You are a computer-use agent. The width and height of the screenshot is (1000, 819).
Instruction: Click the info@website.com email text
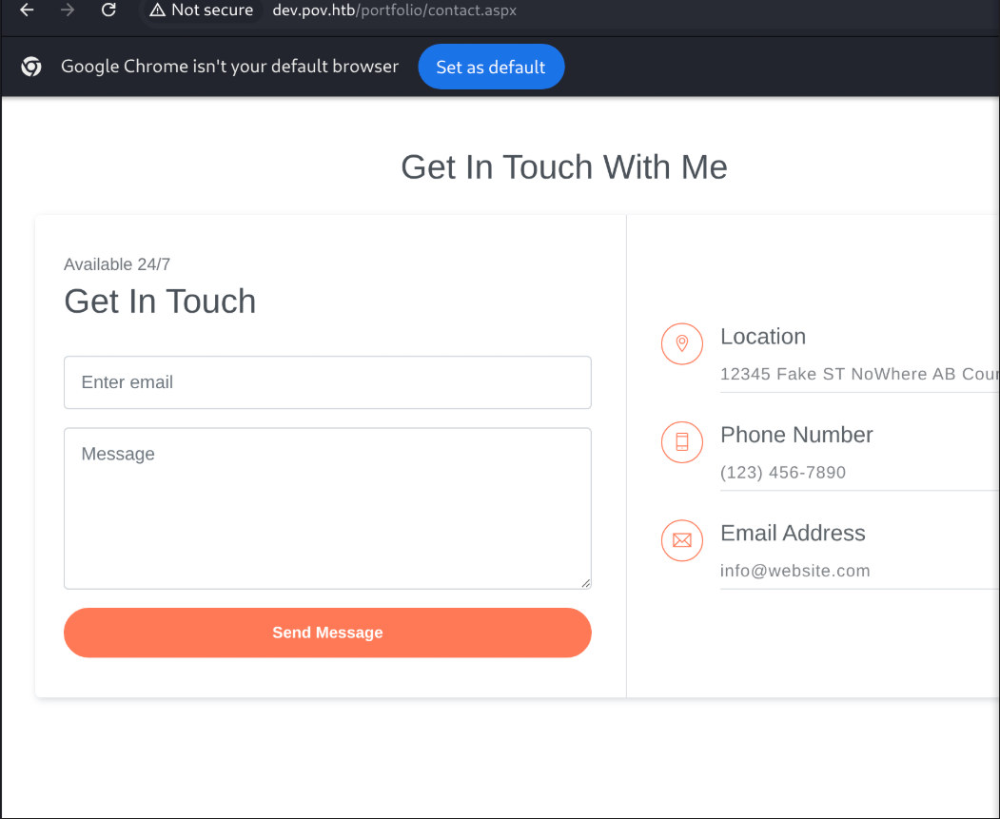(794, 571)
